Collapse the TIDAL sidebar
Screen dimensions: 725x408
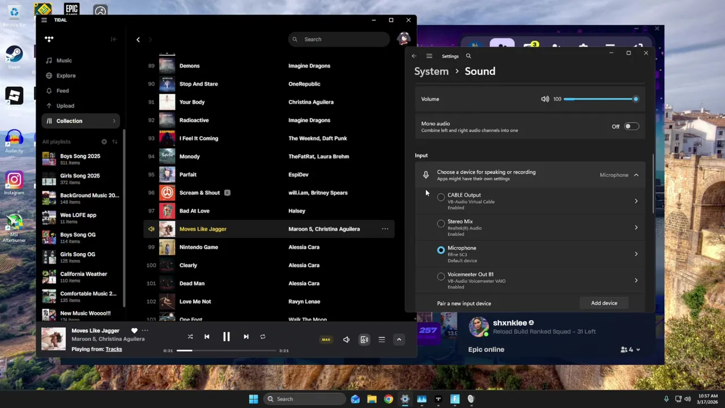pyautogui.click(x=114, y=39)
